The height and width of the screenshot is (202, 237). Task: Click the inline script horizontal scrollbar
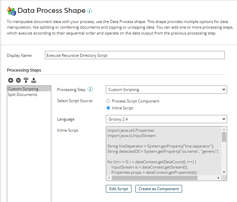point(154,178)
